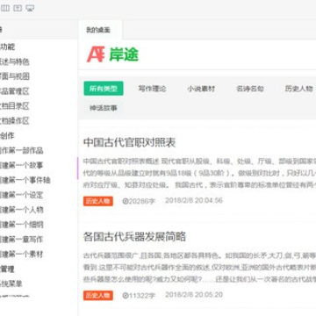This screenshot has height=316, width=316.
Task: Open sidebar item 建第一个素材
Action: [22, 254]
